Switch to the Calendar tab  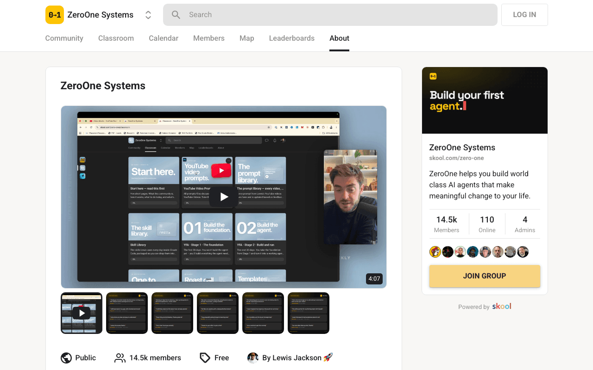164,38
